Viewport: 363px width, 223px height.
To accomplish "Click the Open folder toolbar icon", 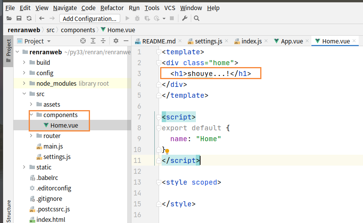I will click(9, 18).
